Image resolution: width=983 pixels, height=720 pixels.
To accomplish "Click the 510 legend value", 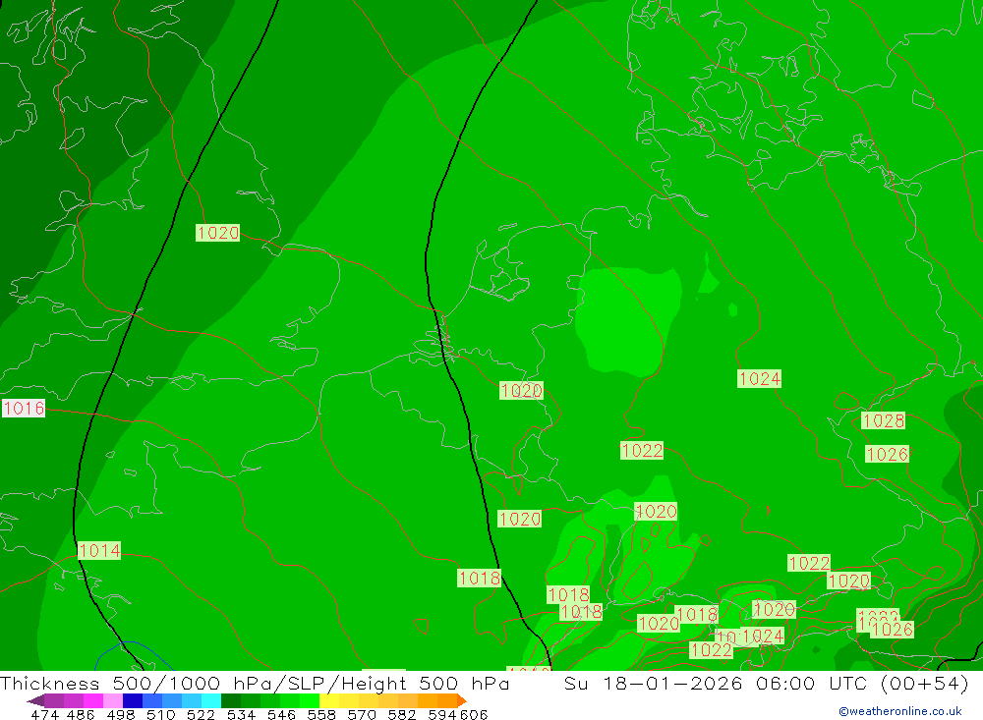I will click(x=160, y=714).
